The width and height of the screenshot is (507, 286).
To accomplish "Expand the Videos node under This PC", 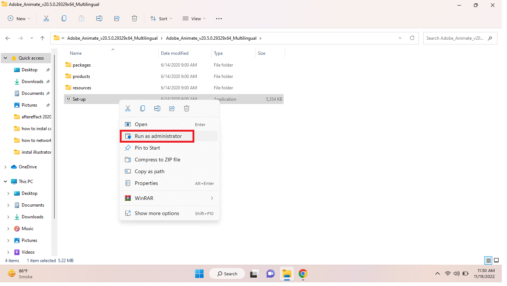I will pyautogui.click(x=8, y=252).
